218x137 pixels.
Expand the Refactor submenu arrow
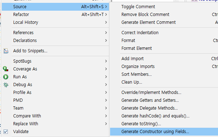pyautogui.click(x=106, y=15)
